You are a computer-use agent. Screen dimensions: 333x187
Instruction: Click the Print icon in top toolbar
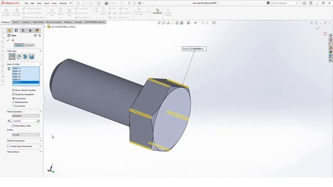pyautogui.click(x=106, y=3)
